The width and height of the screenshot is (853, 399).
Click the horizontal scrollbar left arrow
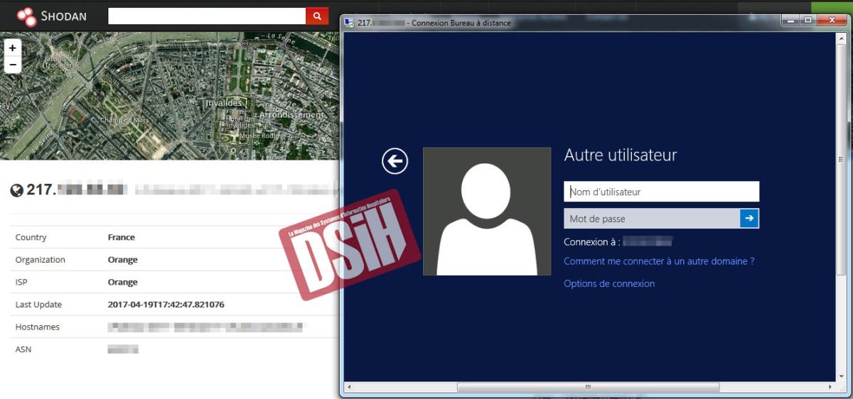(349, 388)
